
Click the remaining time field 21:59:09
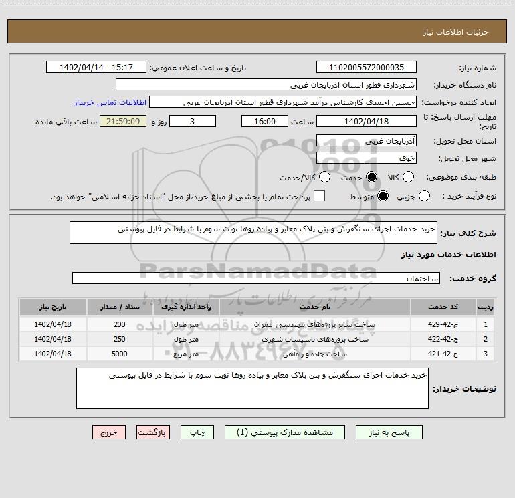tap(123, 121)
